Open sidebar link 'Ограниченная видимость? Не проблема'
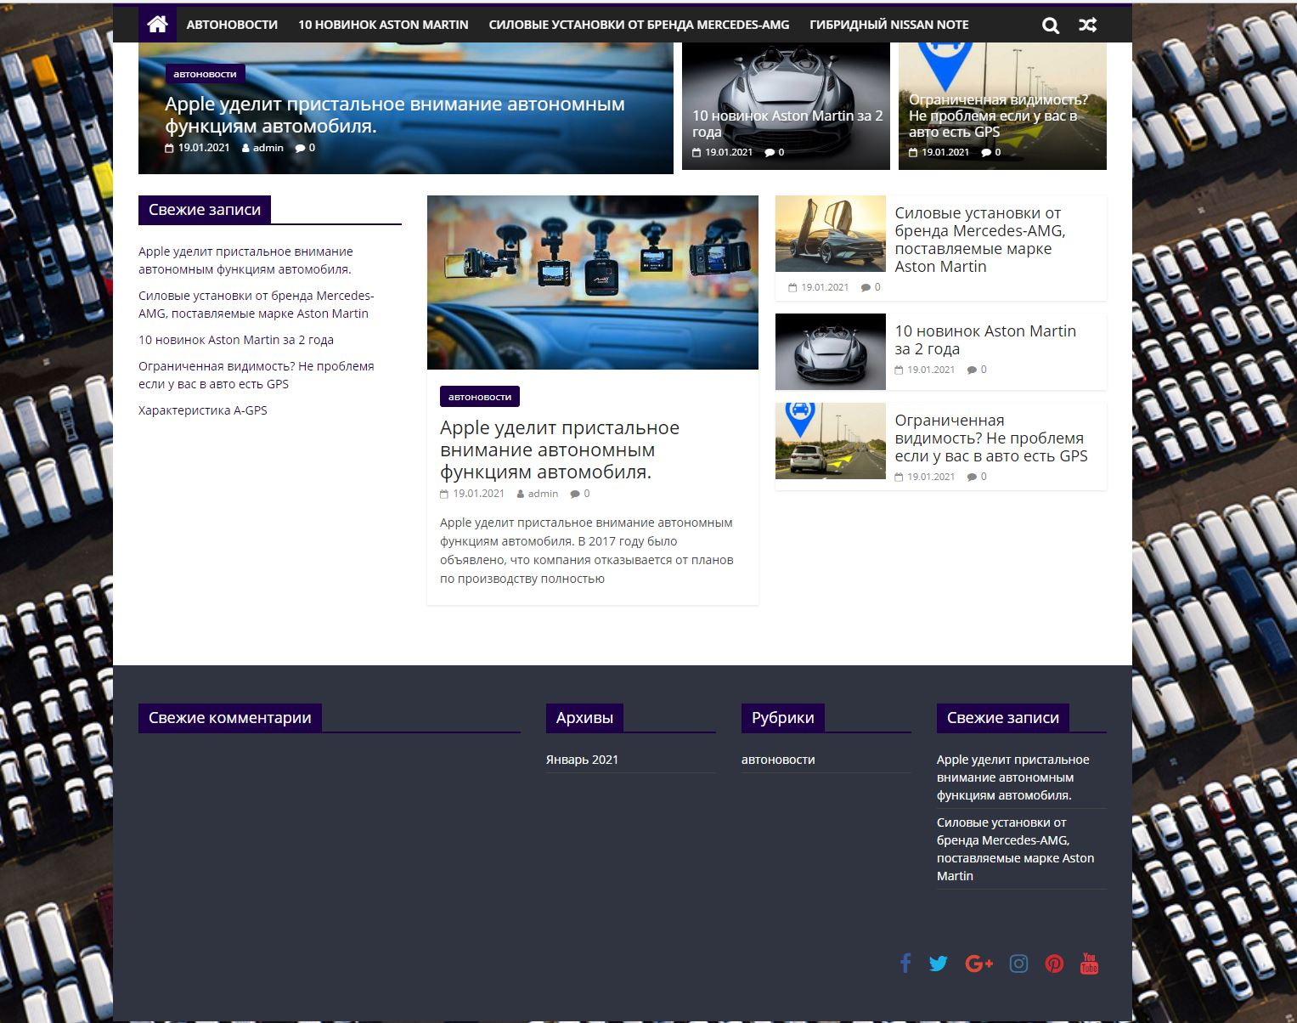 pyautogui.click(x=256, y=375)
